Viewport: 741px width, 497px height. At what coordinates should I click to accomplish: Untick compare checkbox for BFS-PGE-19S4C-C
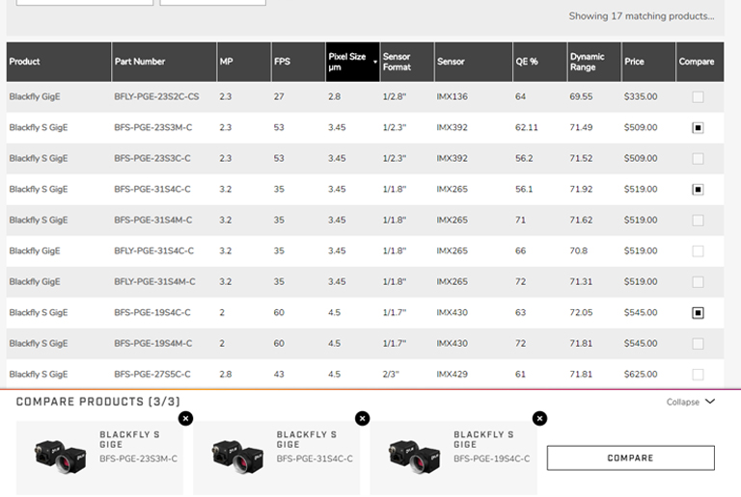[x=698, y=313]
